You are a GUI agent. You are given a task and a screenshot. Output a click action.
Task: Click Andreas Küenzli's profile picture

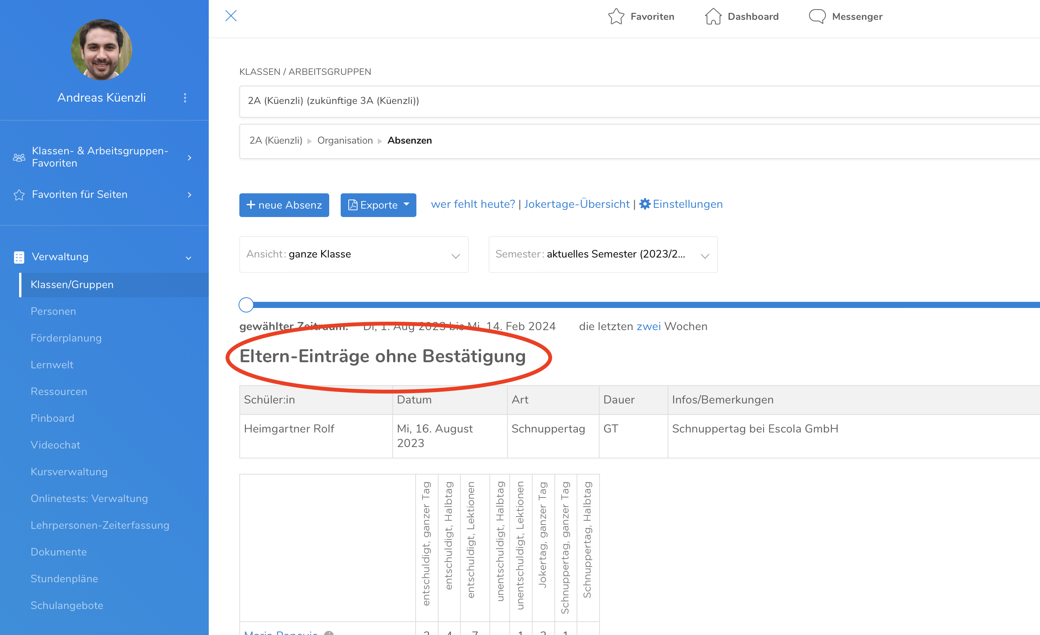(x=102, y=49)
